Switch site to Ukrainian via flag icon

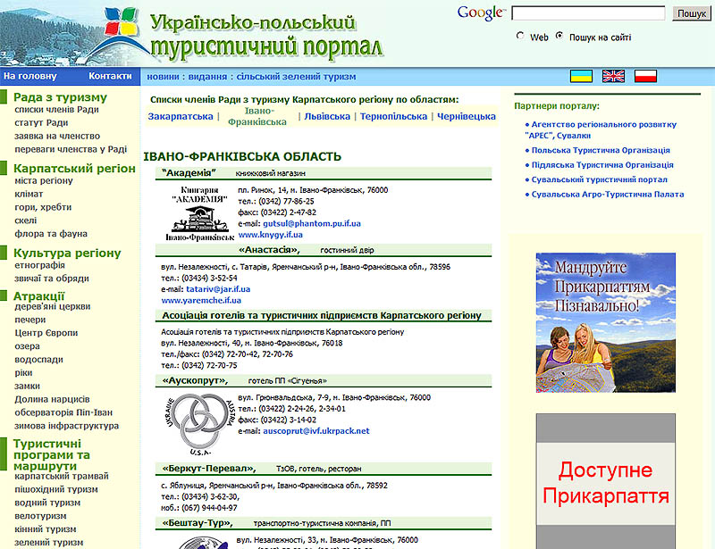point(581,76)
